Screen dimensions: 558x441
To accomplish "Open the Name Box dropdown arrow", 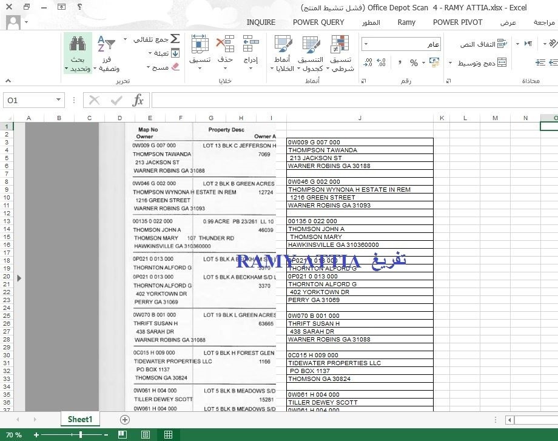I will [58, 100].
